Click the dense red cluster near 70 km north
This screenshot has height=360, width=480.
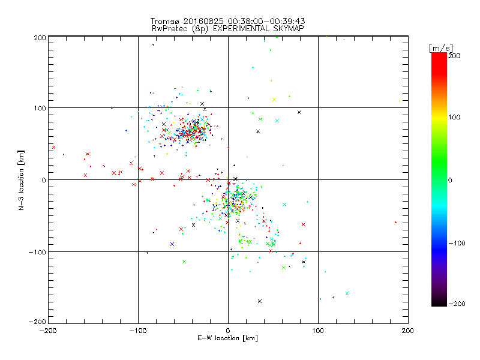[x=193, y=131]
